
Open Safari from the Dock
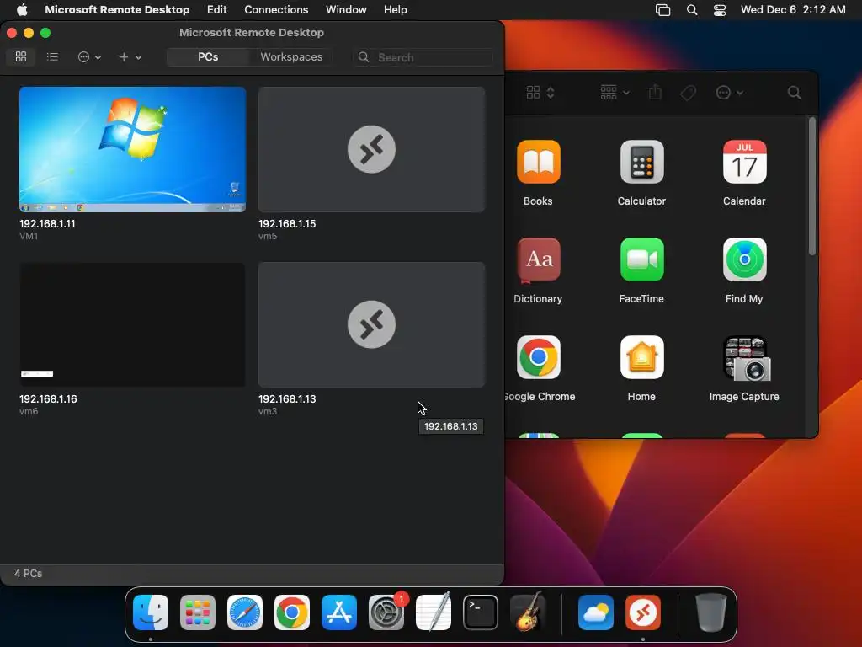coord(245,612)
